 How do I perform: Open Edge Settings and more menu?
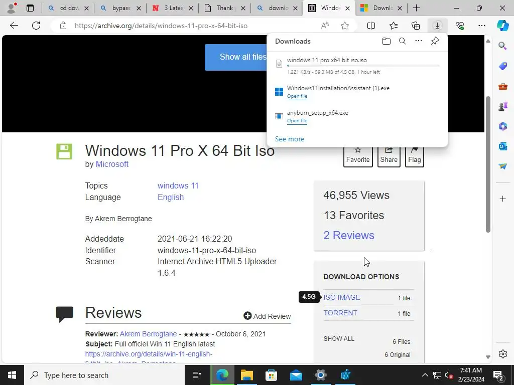click(x=481, y=26)
